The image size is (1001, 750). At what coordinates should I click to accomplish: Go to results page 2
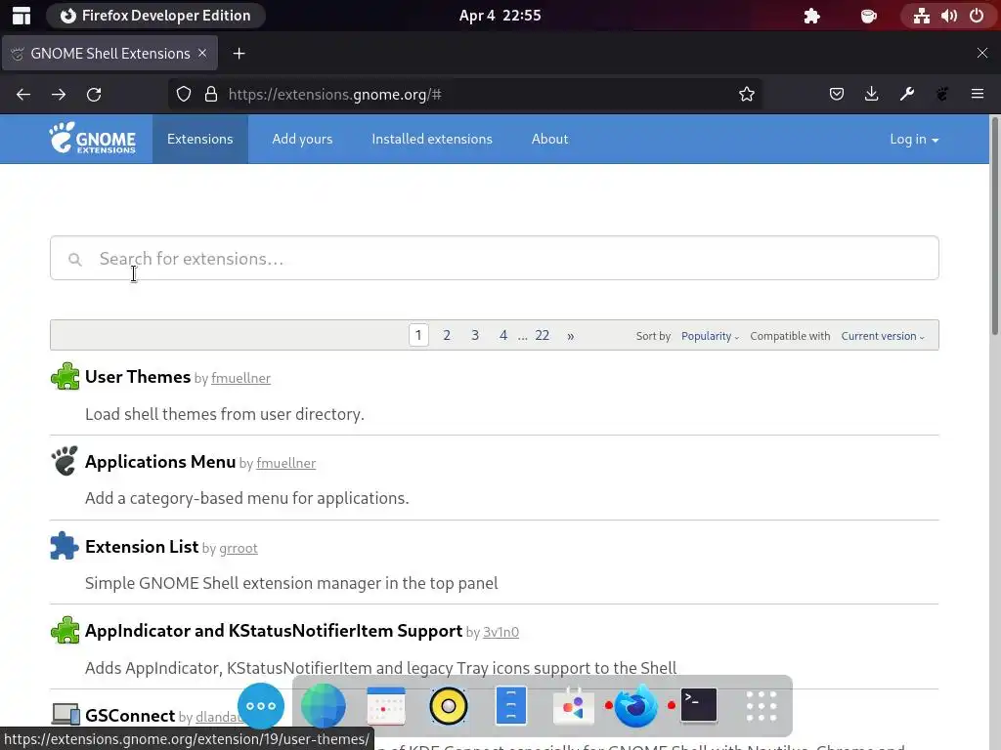(447, 336)
